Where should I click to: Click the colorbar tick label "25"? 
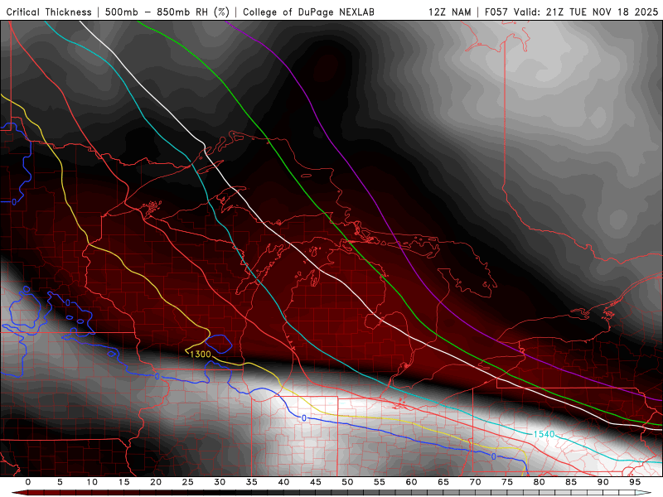pos(188,482)
